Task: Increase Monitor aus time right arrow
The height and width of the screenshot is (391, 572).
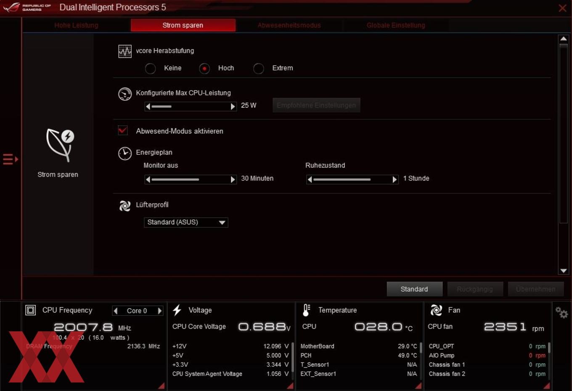Action: click(233, 180)
